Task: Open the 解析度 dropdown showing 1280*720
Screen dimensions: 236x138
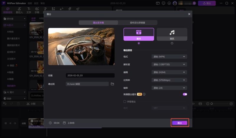Action: click(x=169, y=64)
